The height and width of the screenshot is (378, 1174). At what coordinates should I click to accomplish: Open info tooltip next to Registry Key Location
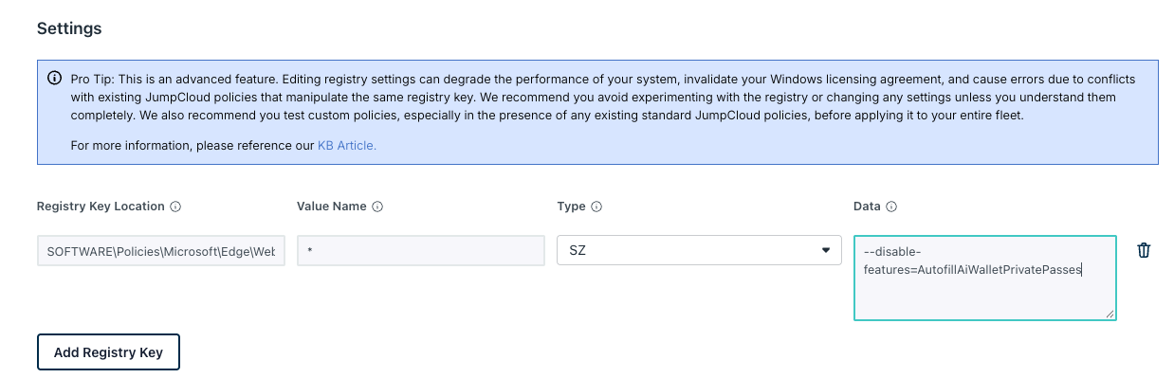pyautogui.click(x=175, y=207)
